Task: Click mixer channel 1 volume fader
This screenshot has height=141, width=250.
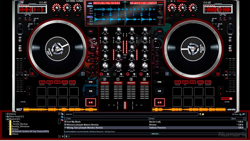Action: click(118, 83)
